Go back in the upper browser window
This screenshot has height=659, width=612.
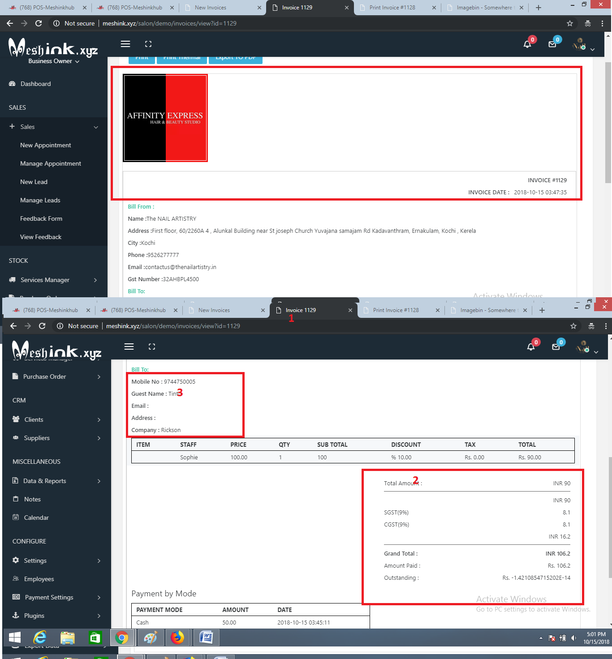(x=10, y=23)
